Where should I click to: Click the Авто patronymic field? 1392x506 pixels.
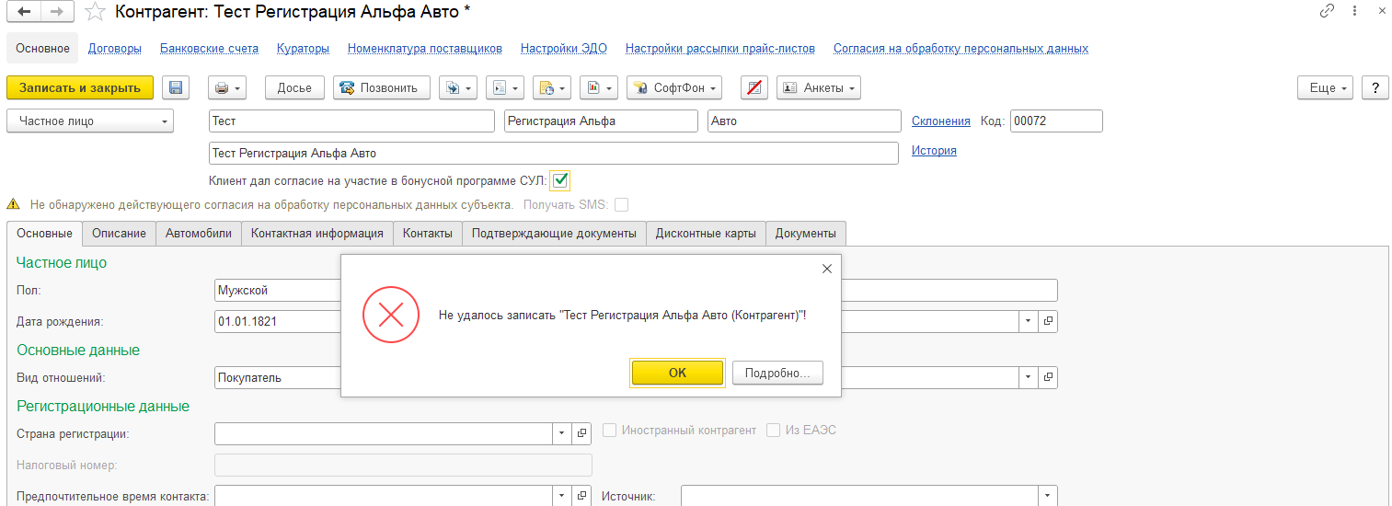click(804, 121)
